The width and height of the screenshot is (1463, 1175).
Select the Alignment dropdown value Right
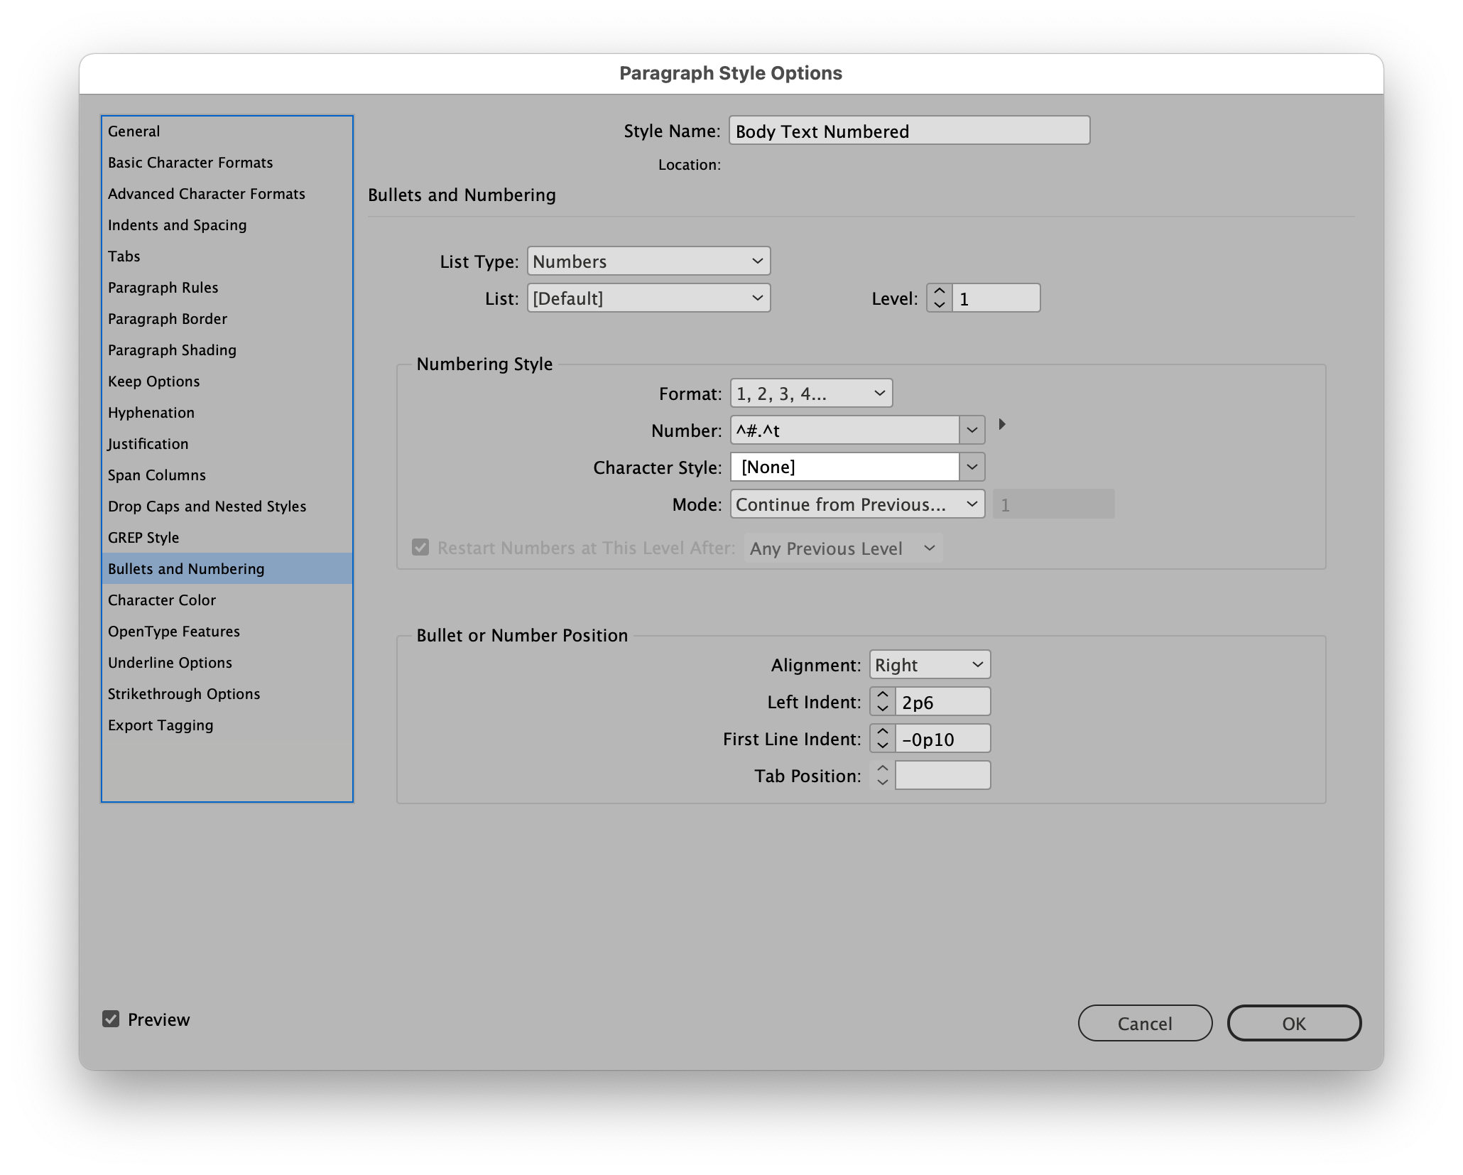[929, 664]
